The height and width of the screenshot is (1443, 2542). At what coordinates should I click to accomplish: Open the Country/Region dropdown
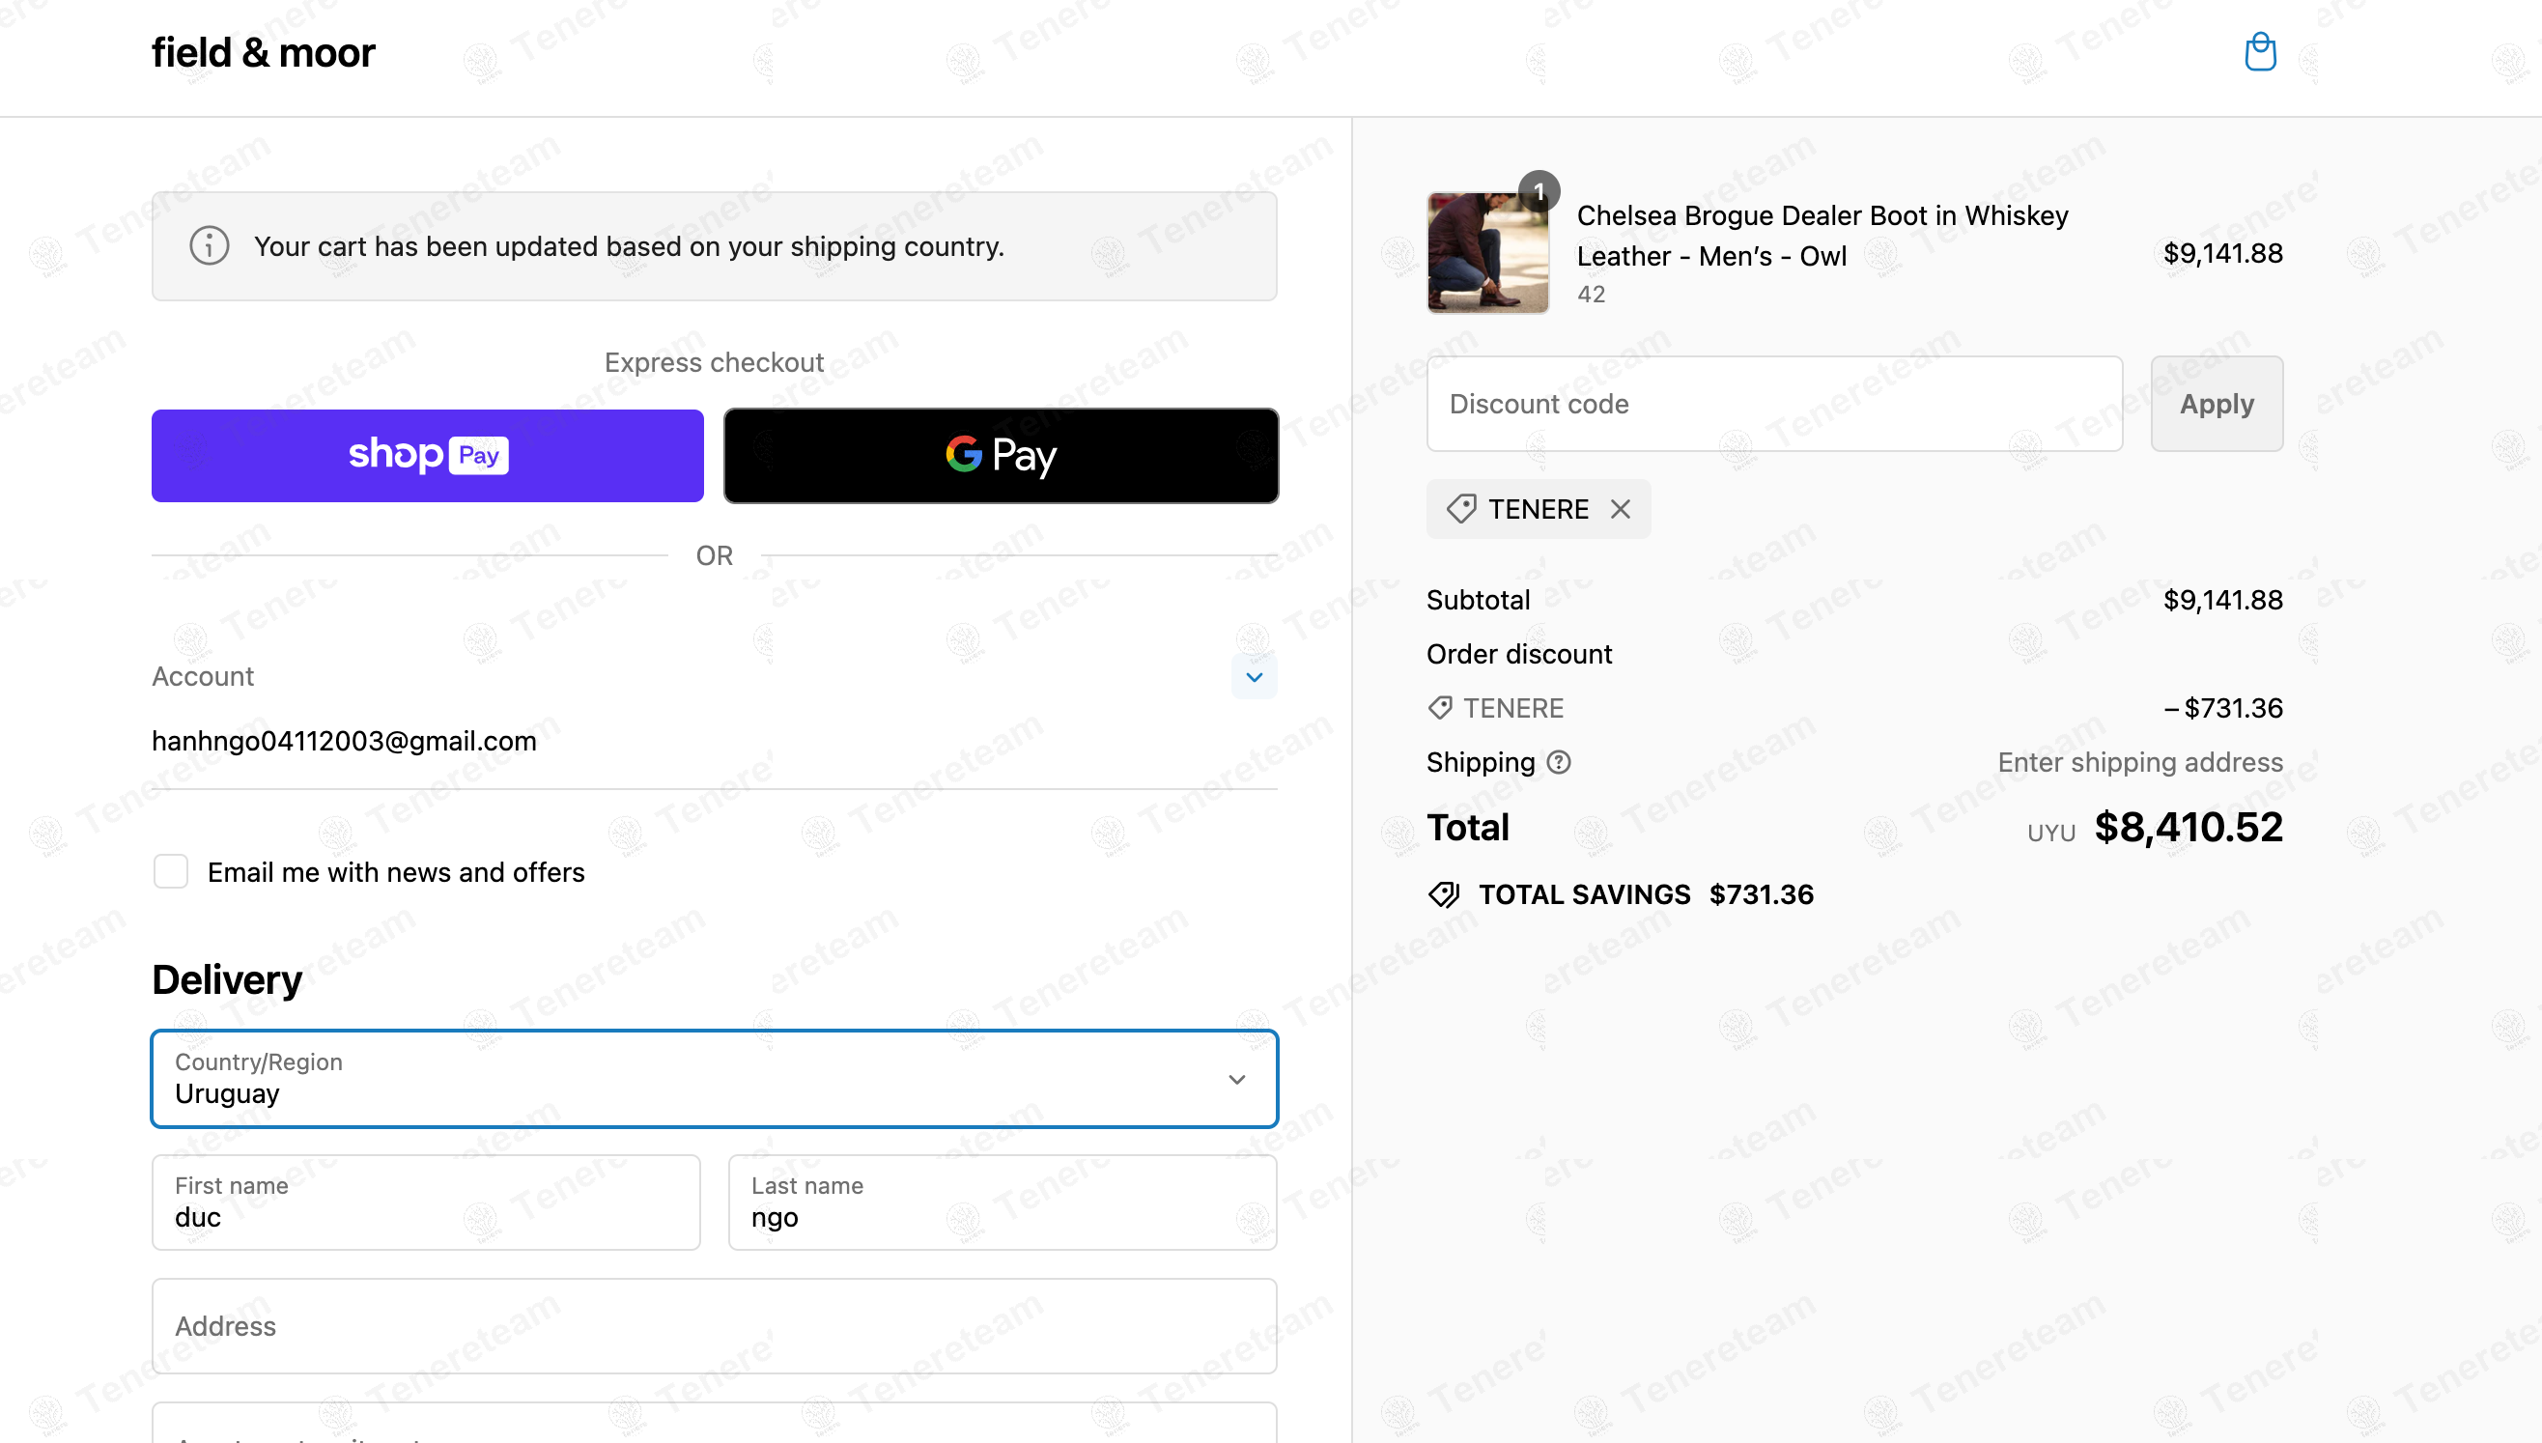715,1078
